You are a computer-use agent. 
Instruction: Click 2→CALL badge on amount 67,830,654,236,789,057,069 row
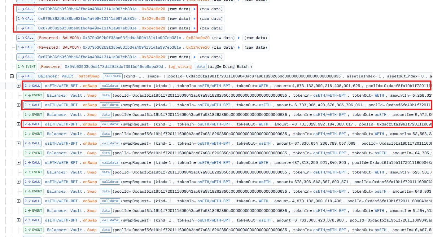[33, 143]
